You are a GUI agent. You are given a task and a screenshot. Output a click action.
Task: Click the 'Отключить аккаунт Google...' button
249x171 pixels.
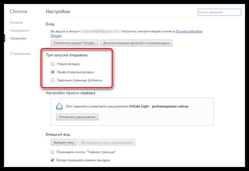coord(75,43)
